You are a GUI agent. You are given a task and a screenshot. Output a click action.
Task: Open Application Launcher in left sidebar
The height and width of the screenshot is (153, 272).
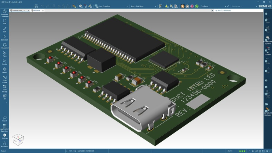[x=5, y=127]
